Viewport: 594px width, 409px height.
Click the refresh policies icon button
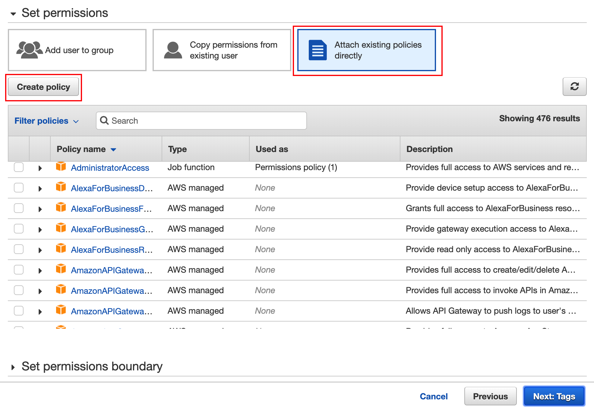(574, 87)
